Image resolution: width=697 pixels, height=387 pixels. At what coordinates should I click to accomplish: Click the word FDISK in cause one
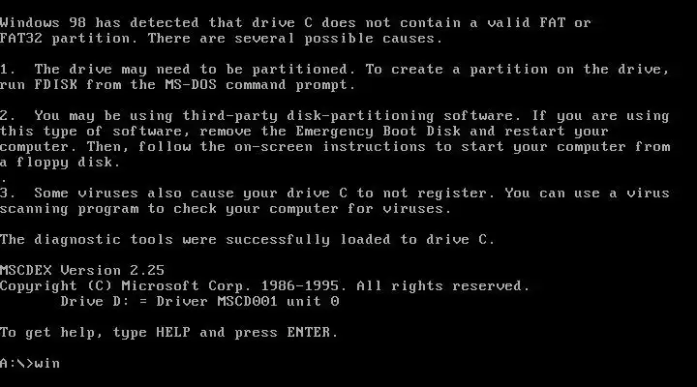56,84
